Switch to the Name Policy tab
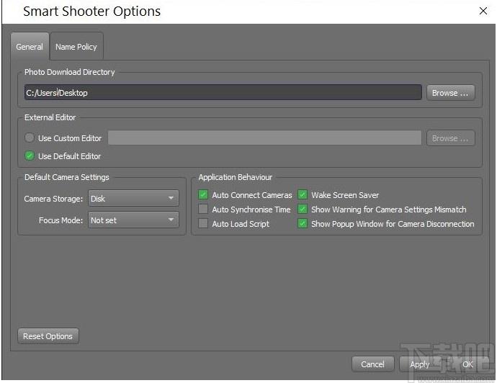 click(76, 47)
